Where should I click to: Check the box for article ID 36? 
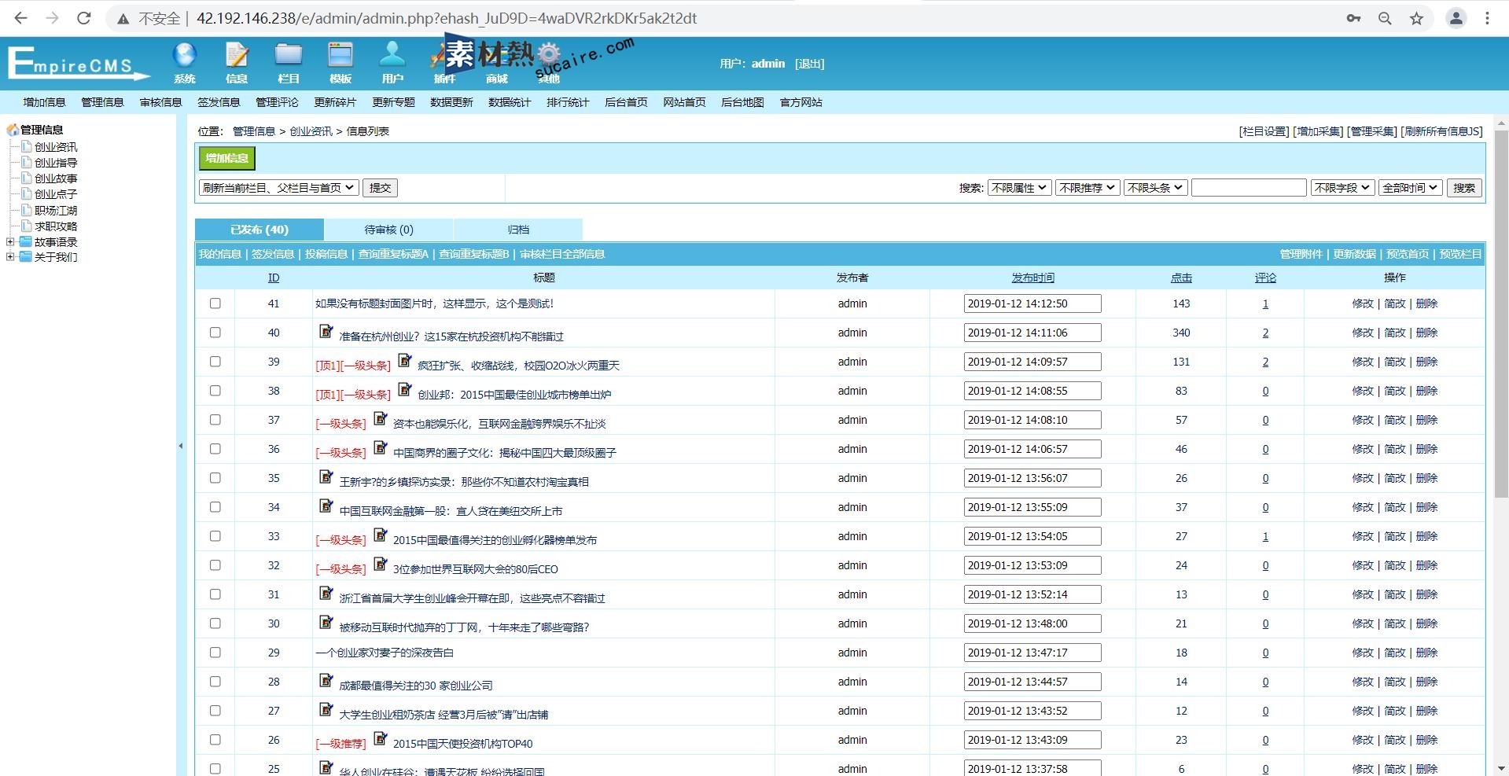pyautogui.click(x=215, y=449)
